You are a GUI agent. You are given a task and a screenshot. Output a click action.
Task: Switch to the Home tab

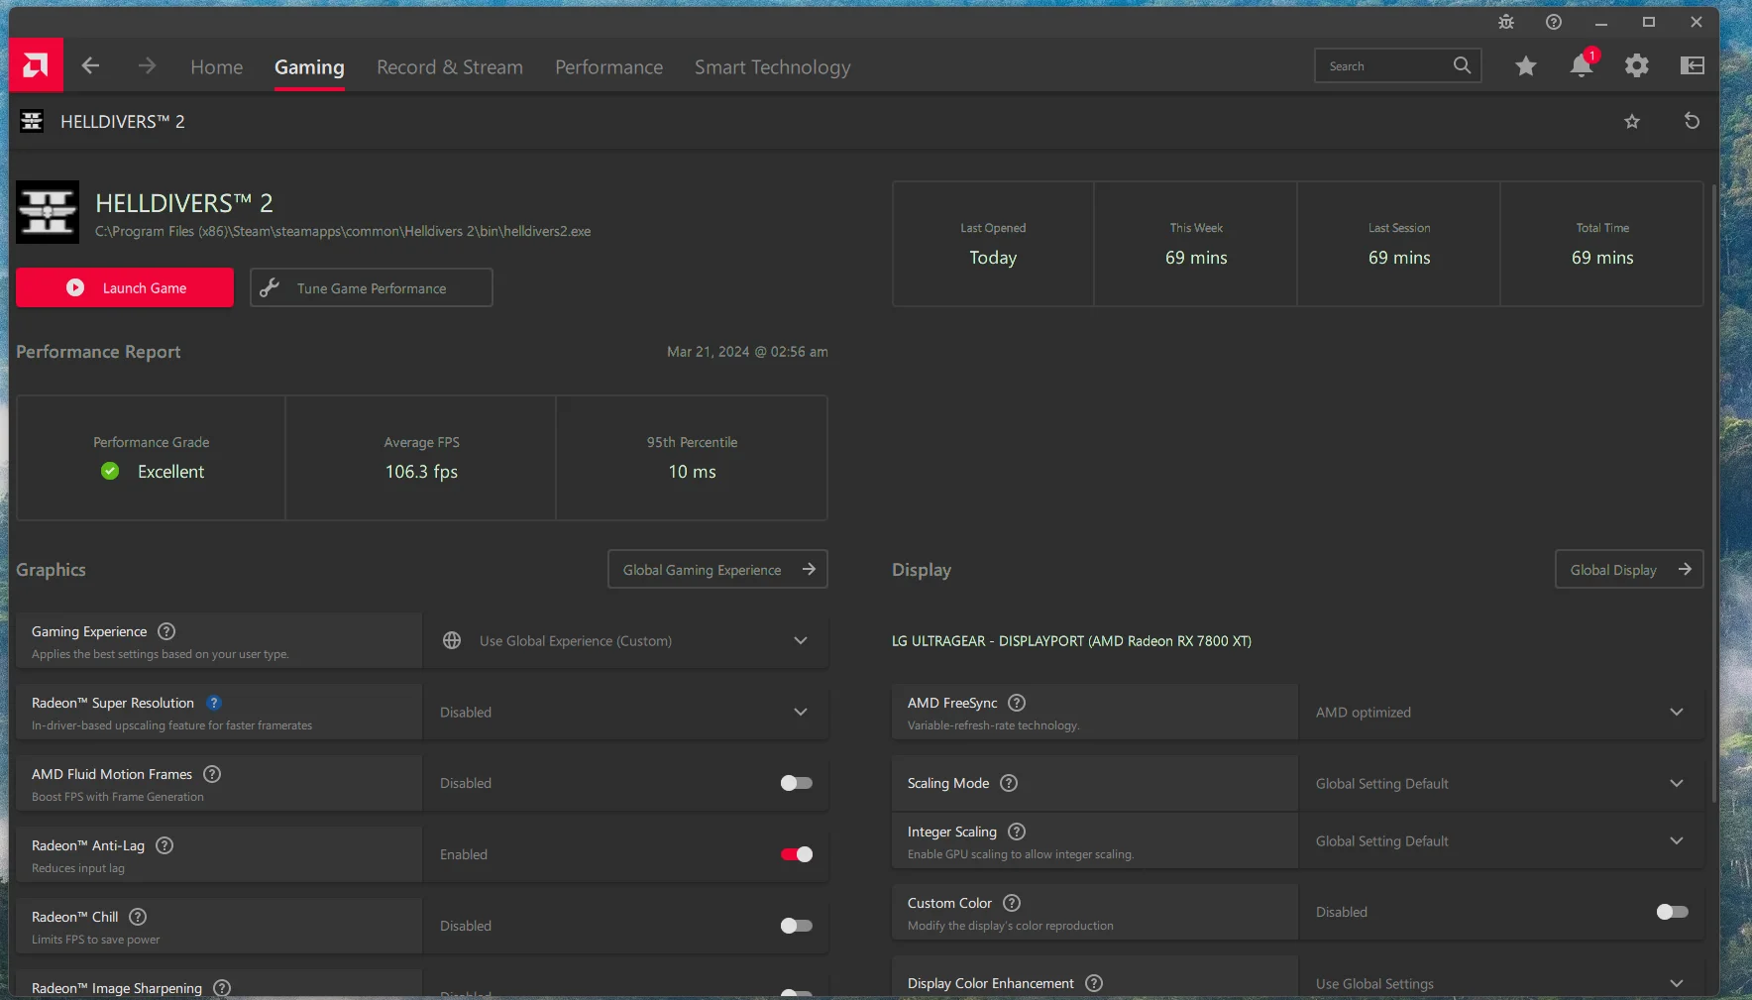point(217,66)
